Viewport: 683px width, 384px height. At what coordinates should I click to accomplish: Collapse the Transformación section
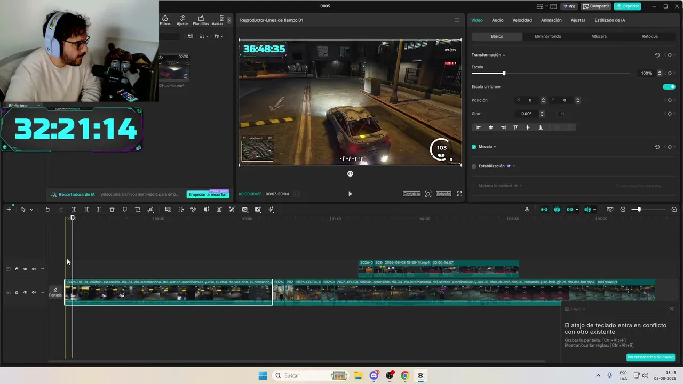[x=504, y=55]
